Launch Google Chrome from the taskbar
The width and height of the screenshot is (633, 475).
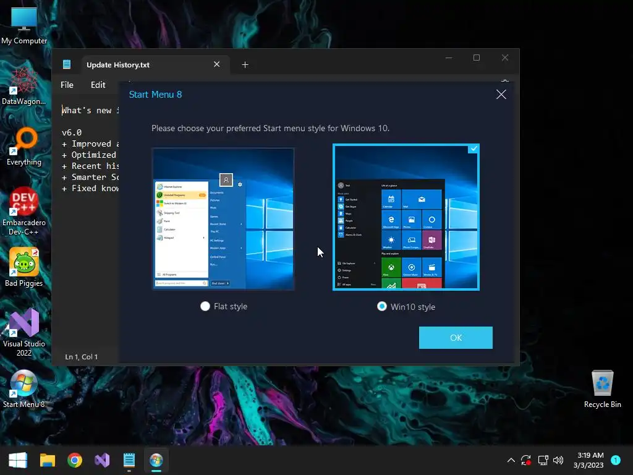[75, 460]
